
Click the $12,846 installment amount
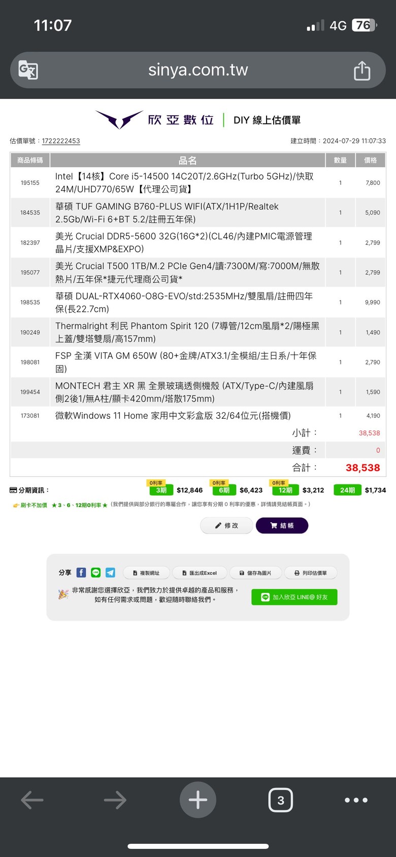(x=190, y=490)
